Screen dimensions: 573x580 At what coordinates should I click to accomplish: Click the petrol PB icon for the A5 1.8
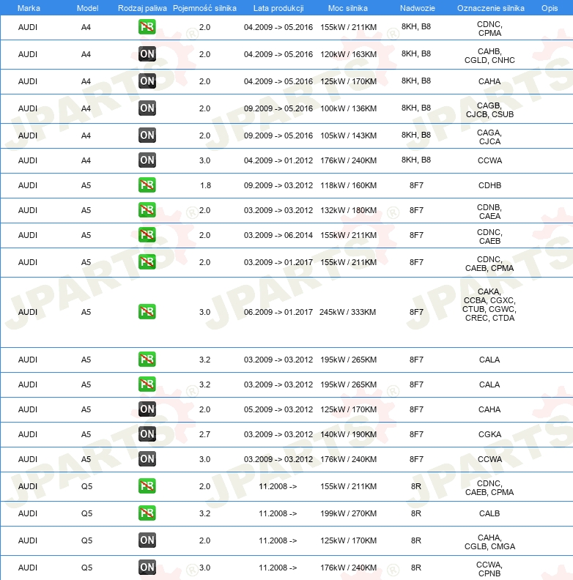point(147,185)
